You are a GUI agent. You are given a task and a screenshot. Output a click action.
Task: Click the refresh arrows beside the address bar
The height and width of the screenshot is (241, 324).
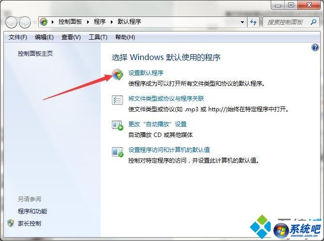tap(253, 22)
